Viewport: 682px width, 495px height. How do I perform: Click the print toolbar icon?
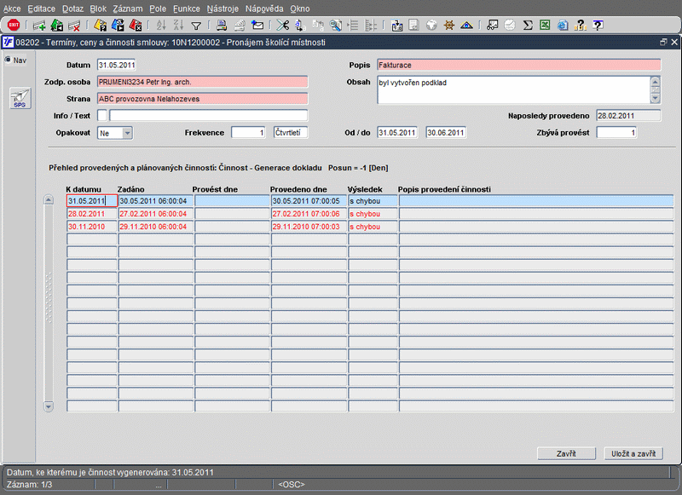(222, 26)
